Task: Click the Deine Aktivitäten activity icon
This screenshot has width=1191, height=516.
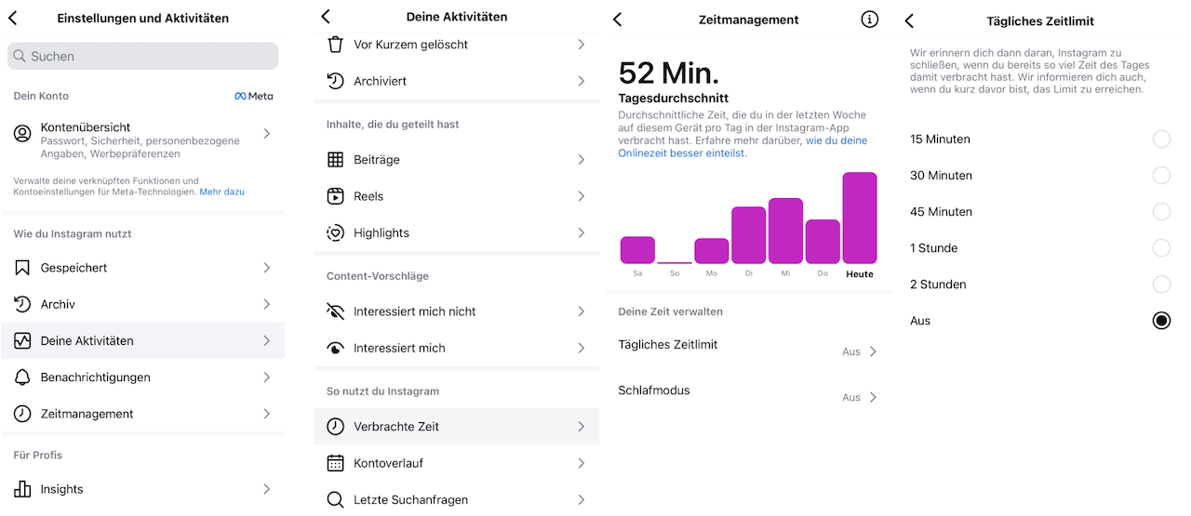Action: pyautogui.click(x=22, y=341)
